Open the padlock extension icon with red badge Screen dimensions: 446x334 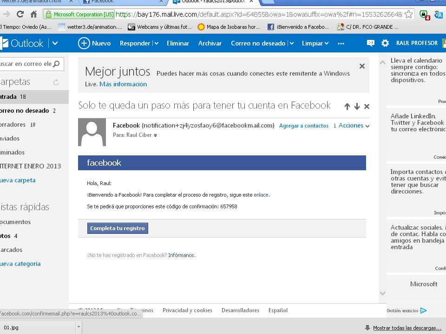tap(424, 14)
